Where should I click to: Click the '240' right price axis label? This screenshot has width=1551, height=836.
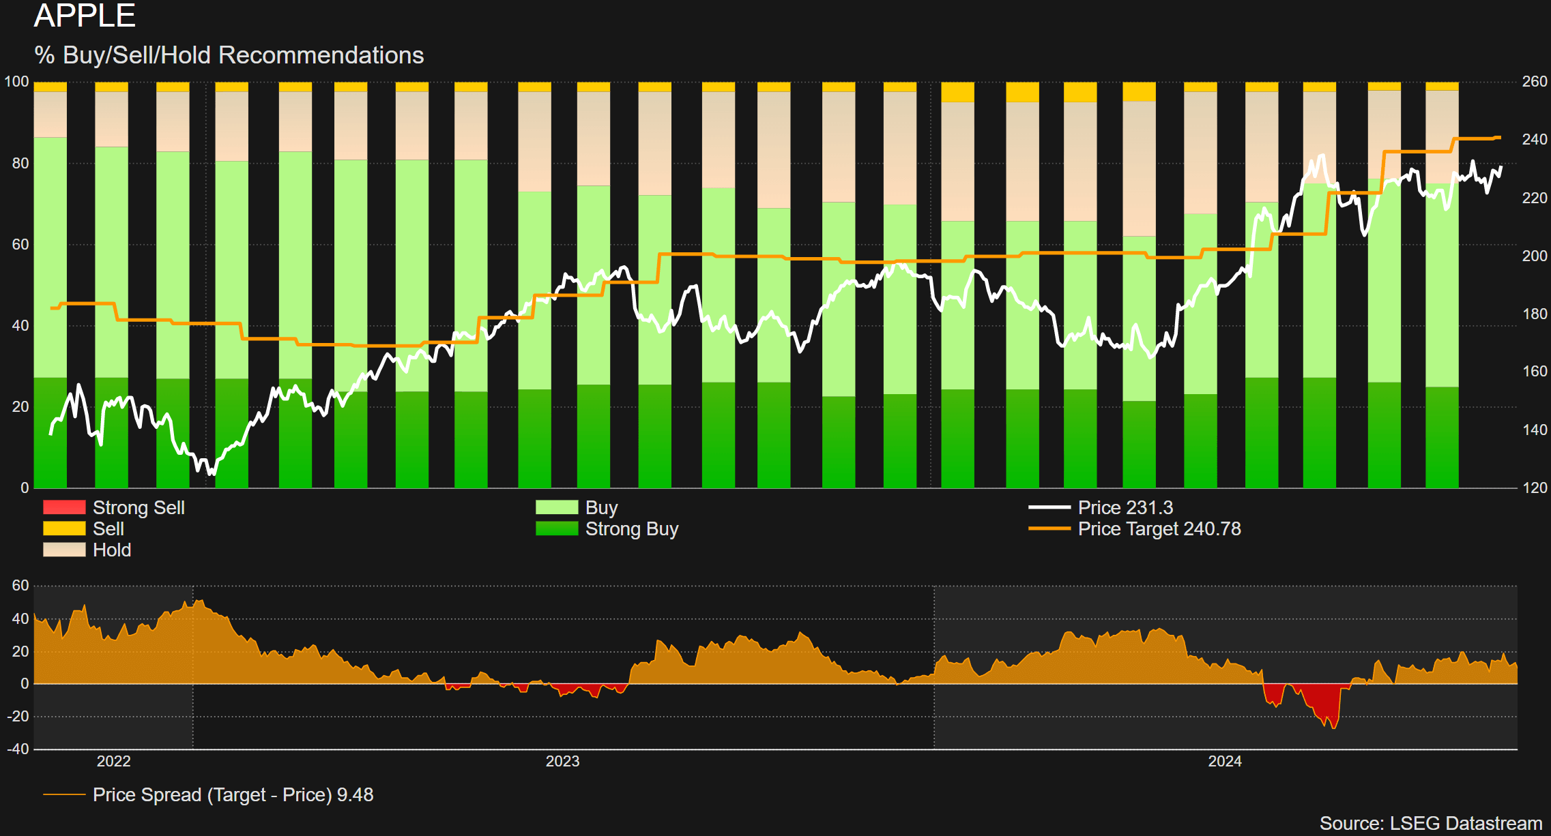[x=1535, y=140]
